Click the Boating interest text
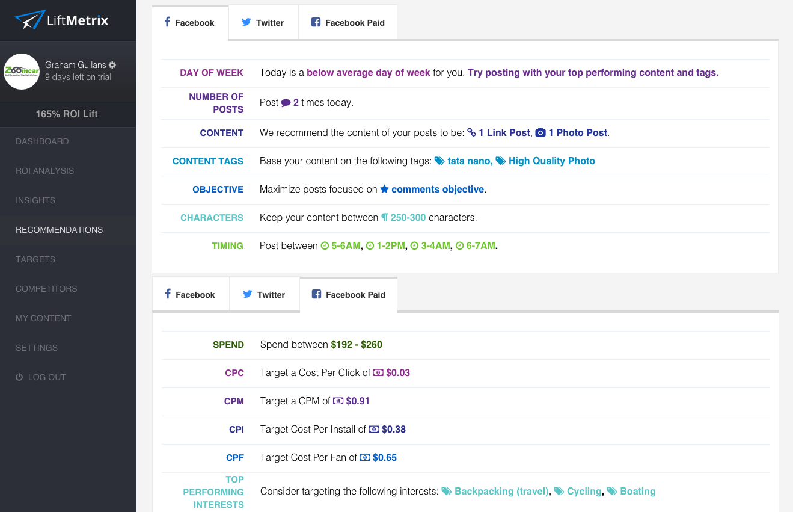Image resolution: width=793 pixels, height=512 pixels. pyautogui.click(x=638, y=491)
